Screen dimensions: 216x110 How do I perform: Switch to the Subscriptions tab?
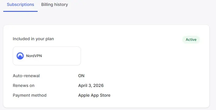20,4
